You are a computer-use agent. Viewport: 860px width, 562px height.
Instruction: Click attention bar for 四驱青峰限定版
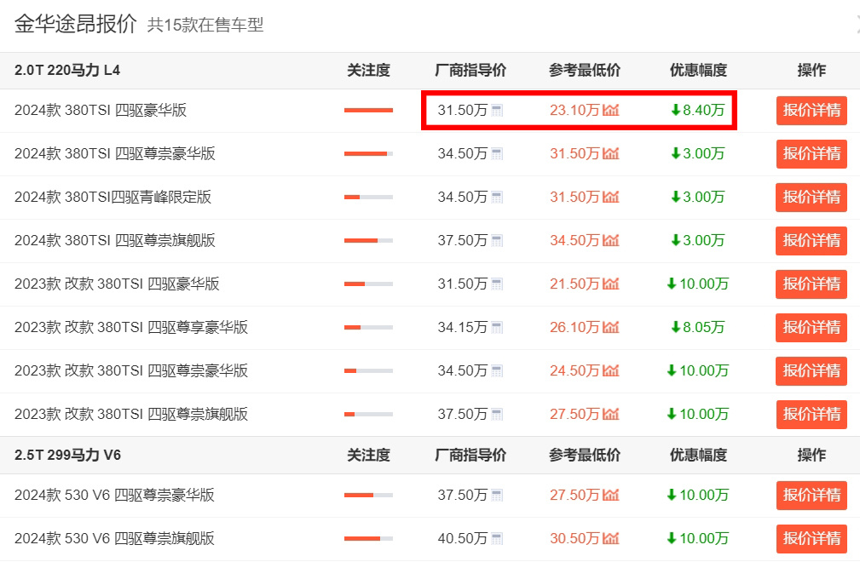tap(368, 197)
